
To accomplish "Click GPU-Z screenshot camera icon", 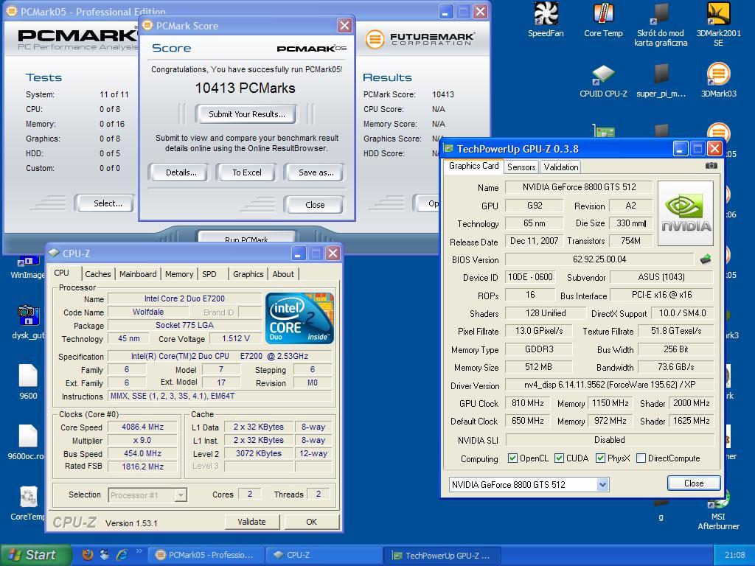I will click(711, 166).
